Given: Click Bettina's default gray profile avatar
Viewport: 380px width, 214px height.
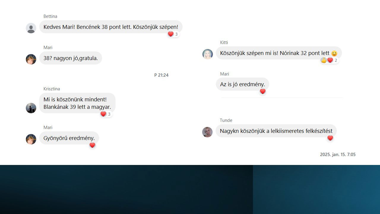Looking at the screenshot, I should point(31,28).
